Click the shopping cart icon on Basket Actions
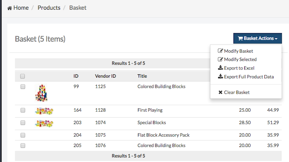The width and height of the screenshot is (289, 162). point(240,38)
